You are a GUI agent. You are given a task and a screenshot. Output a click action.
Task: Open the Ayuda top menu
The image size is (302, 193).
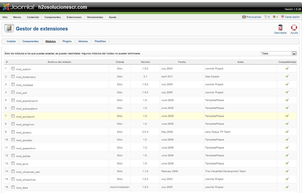pyautogui.click(x=113, y=17)
